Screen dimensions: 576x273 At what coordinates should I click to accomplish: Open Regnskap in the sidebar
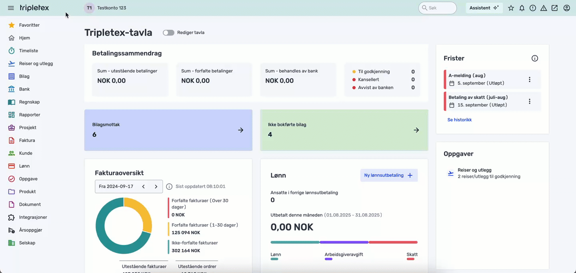(29, 102)
